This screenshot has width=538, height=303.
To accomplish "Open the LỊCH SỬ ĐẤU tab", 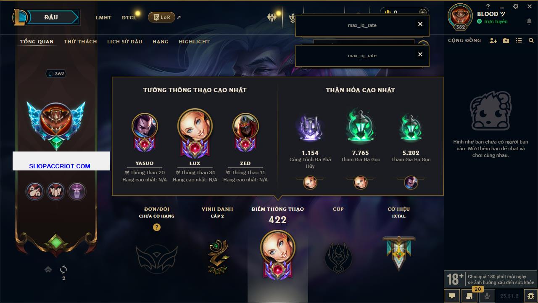I will (124, 42).
